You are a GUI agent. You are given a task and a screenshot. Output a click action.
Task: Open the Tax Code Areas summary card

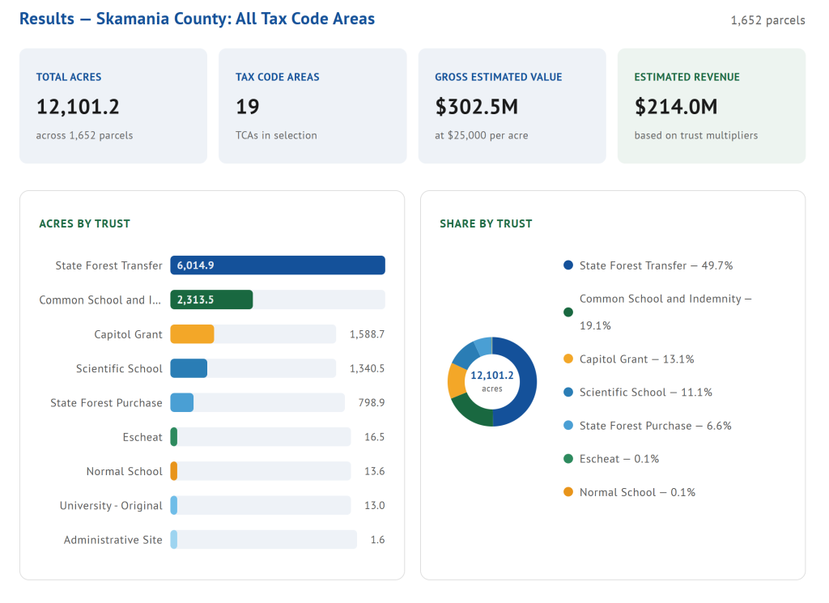pos(312,106)
